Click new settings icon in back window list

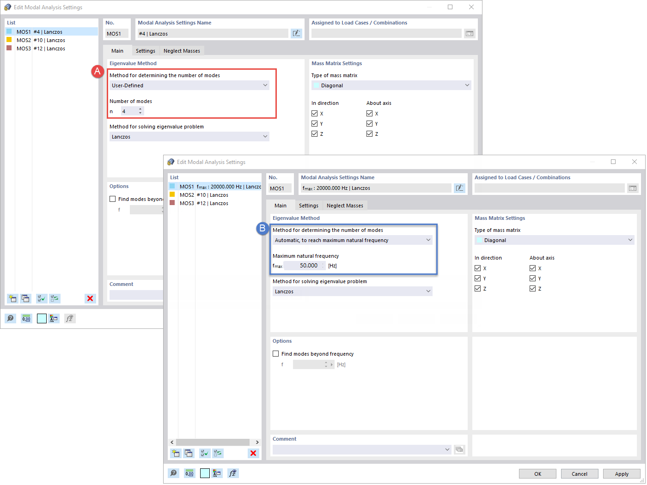pos(12,298)
